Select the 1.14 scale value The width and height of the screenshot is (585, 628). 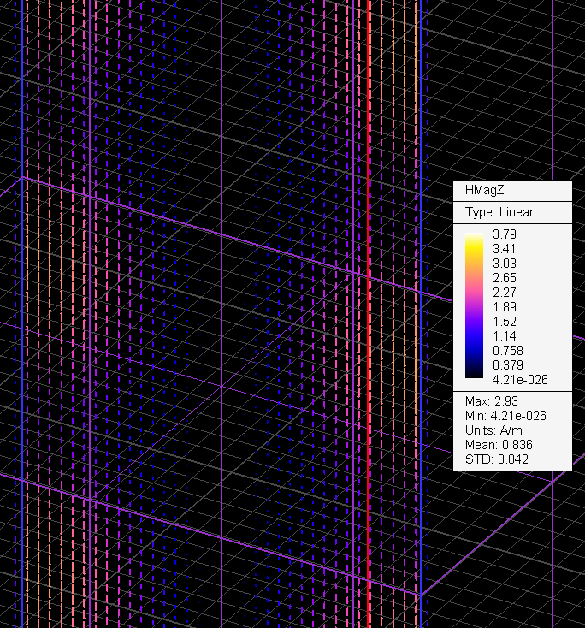pyautogui.click(x=505, y=335)
